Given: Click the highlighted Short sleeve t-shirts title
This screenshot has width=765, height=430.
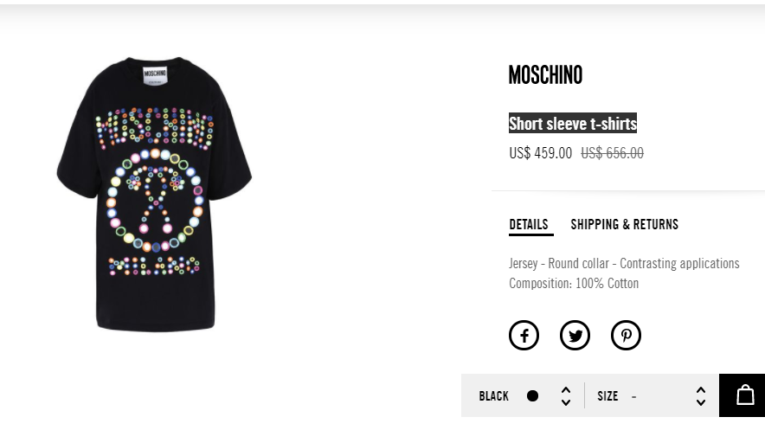Looking at the screenshot, I should (x=573, y=124).
